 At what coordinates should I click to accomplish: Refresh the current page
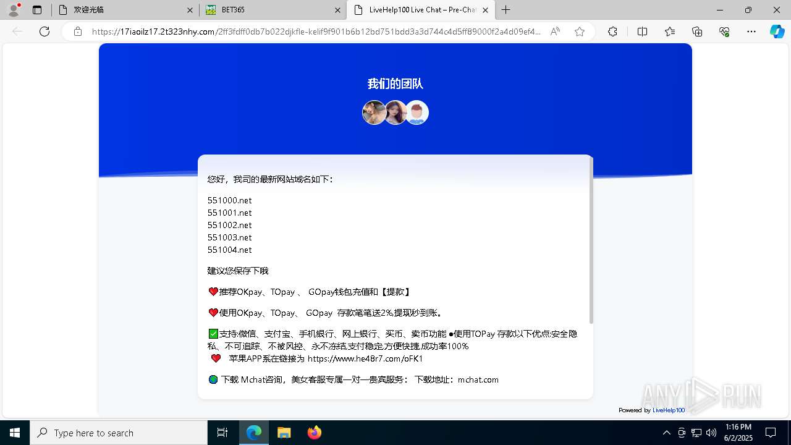click(44, 32)
